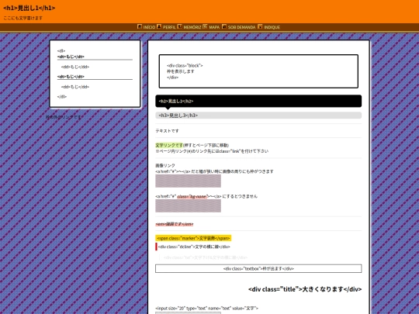Image resolution: width=419 pixels, height=314 pixels.
Task: Click the map icon beside MAPA
Action: pos(205,26)
